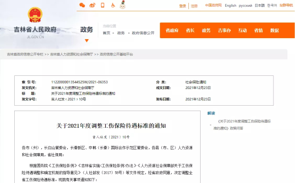Open the Weibo icon link
295x183 pixels.
click(92, 5)
